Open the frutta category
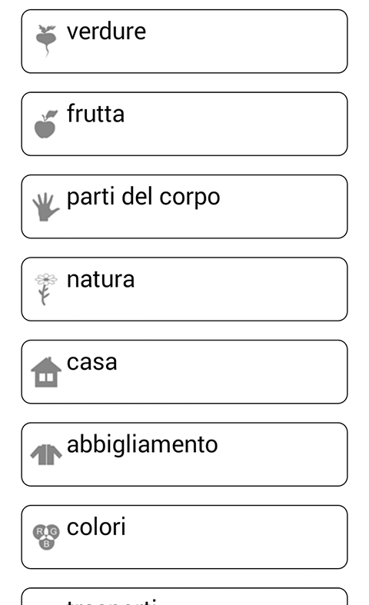This screenshot has height=605, width=369. pos(184,124)
